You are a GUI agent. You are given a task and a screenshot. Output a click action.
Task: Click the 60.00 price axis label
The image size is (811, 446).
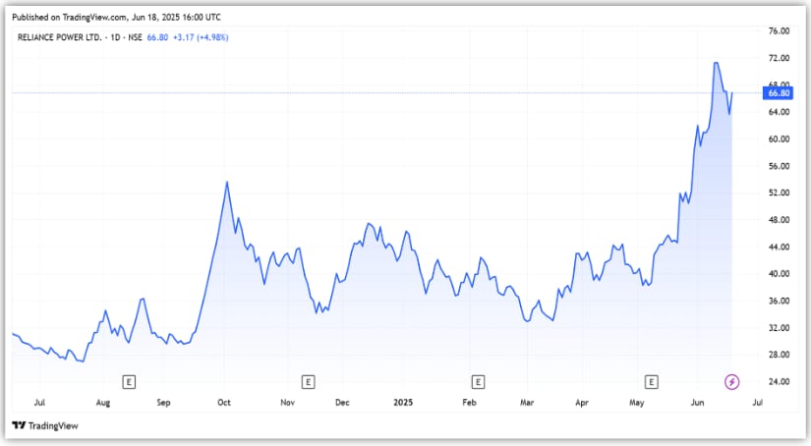(x=779, y=139)
